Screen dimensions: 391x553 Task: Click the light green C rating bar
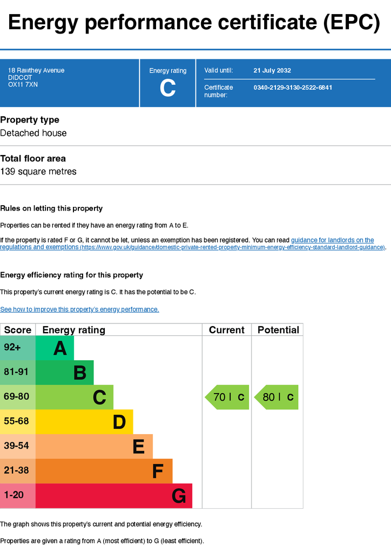(x=75, y=397)
